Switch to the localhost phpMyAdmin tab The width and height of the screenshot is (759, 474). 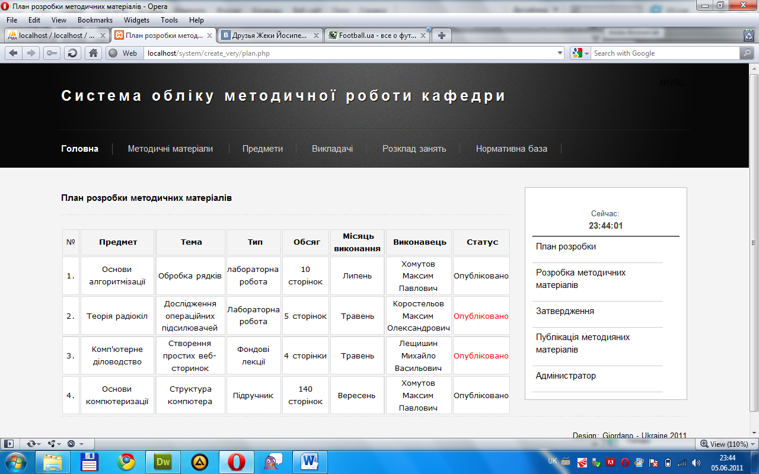(x=56, y=36)
